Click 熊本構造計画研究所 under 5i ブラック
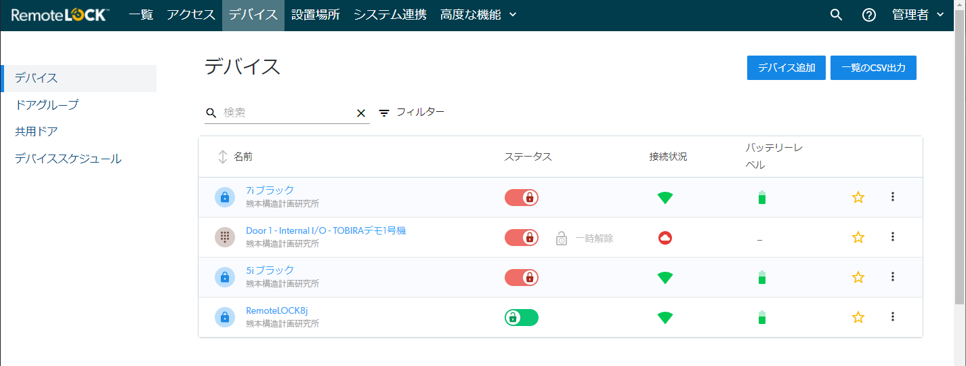966x366 pixels. [x=282, y=284]
